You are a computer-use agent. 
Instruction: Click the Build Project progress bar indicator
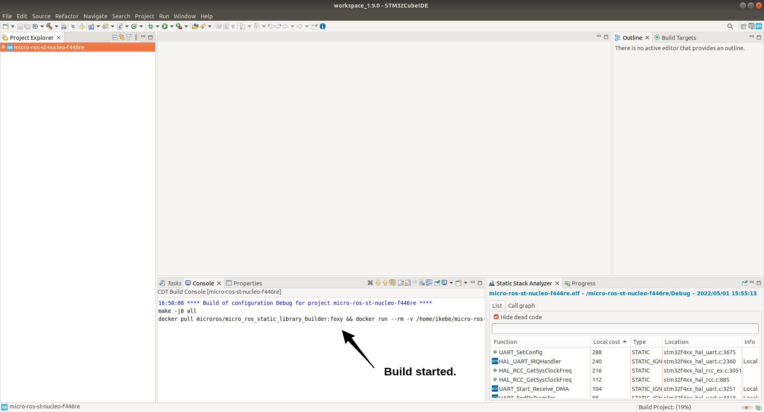click(747, 407)
